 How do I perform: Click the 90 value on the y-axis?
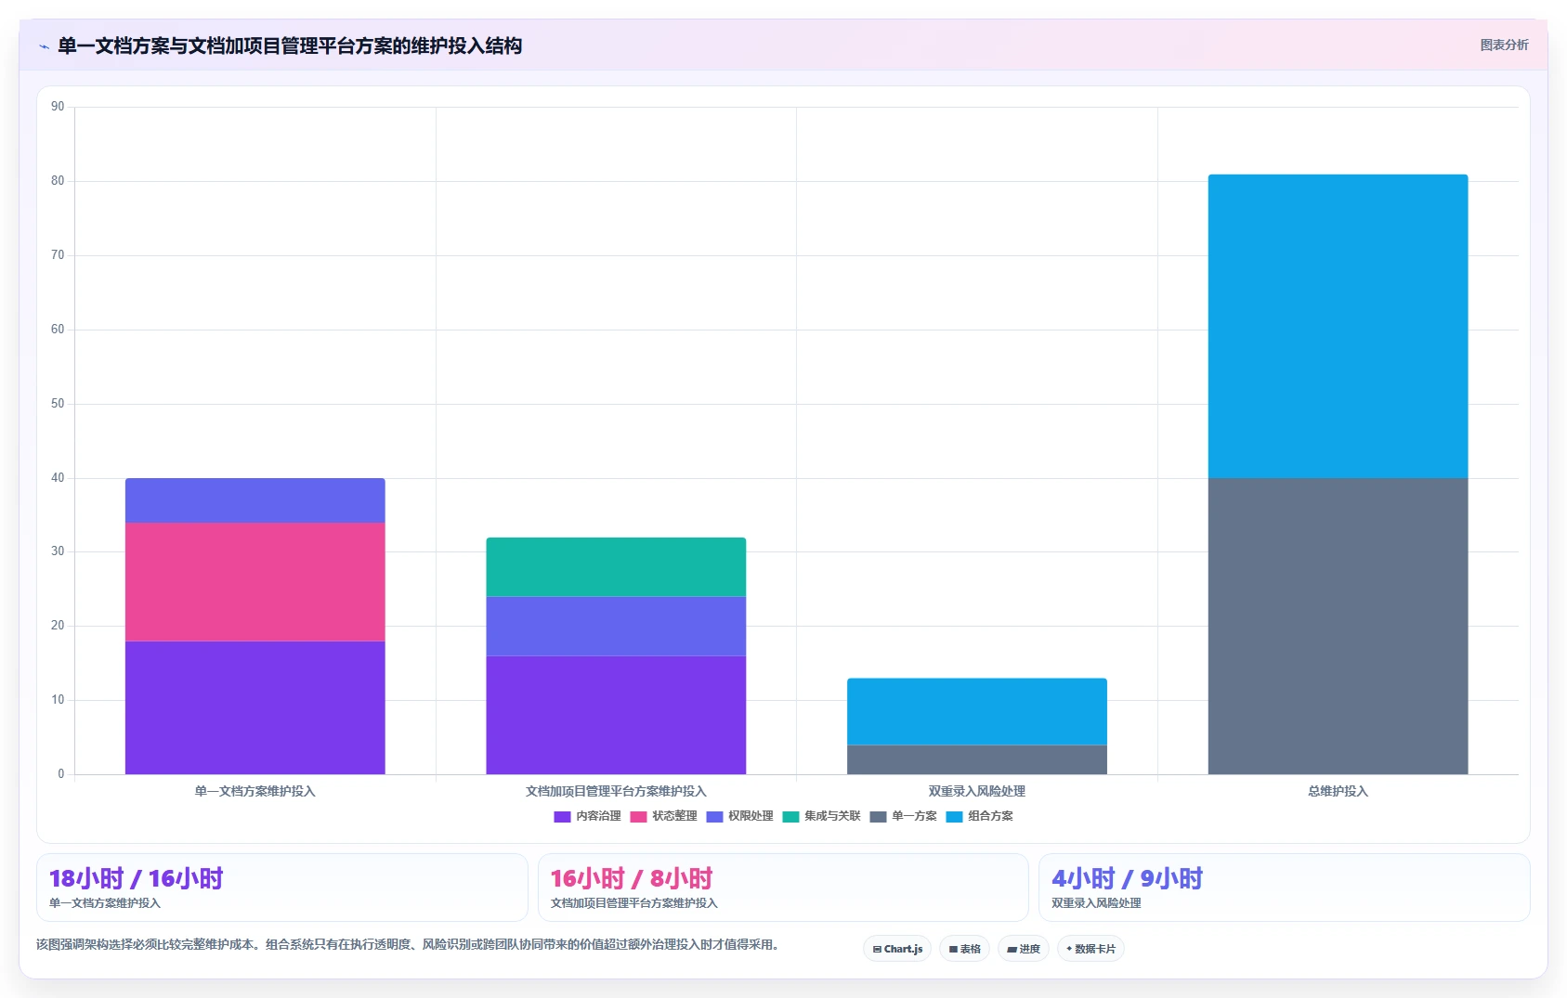pyautogui.click(x=58, y=107)
